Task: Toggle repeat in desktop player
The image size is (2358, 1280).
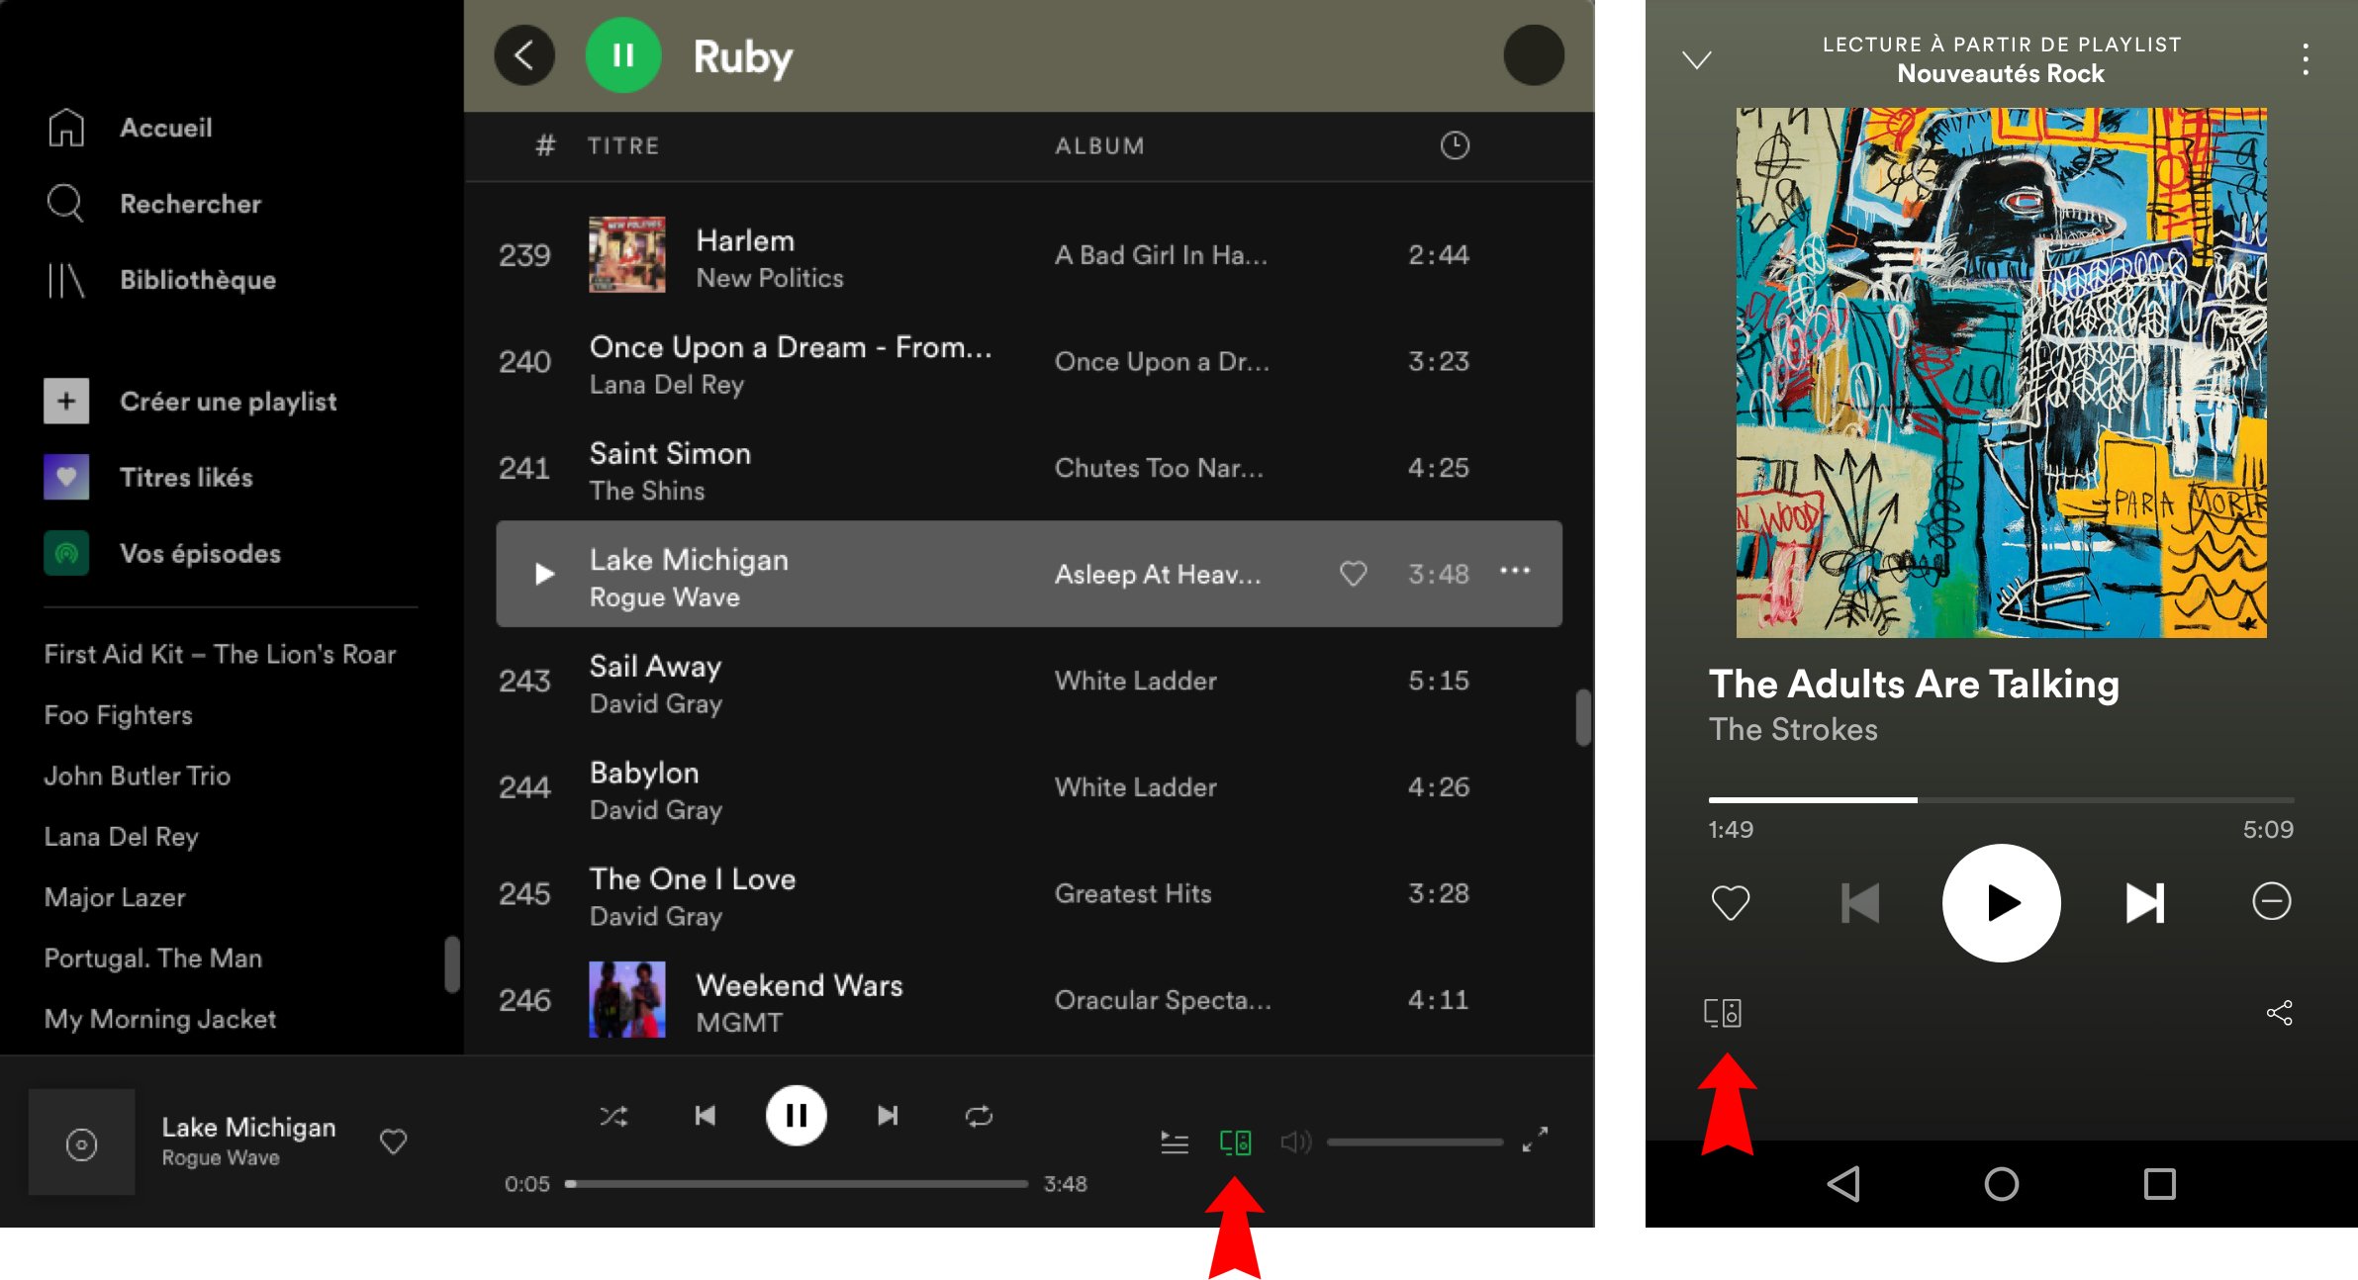Action: [x=979, y=1117]
